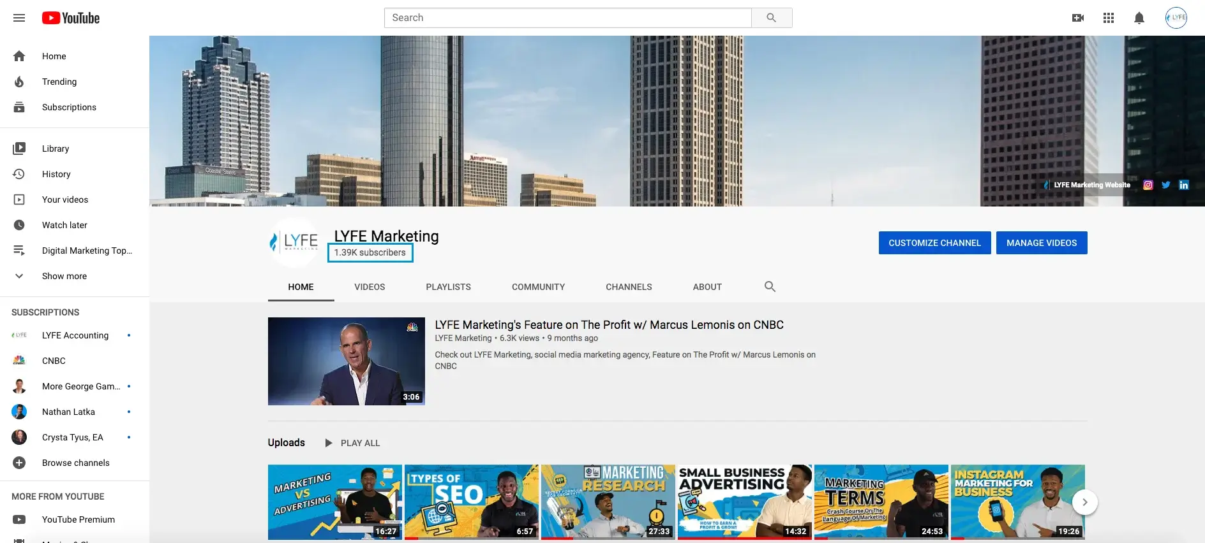Open the Marketing vs Advertising video thumbnail
Image resolution: width=1205 pixels, height=543 pixels.
pyautogui.click(x=335, y=502)
